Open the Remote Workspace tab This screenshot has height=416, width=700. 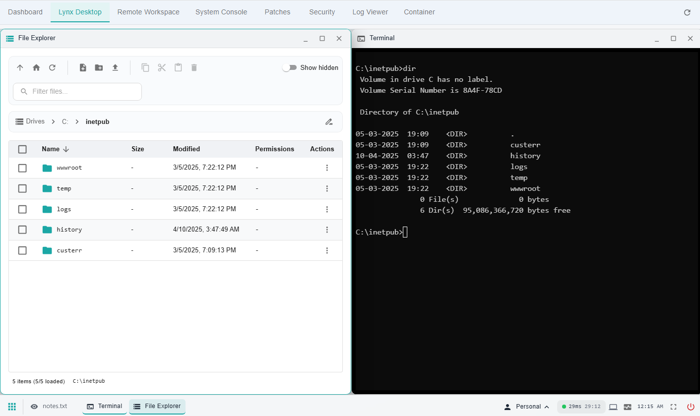pyautogui.click(x=148, y=12)
